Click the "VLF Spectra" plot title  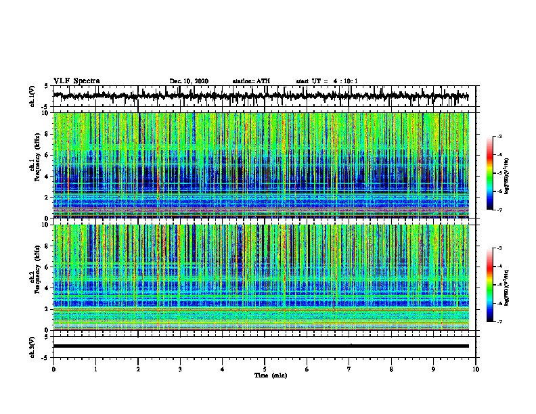pos(76,80)
